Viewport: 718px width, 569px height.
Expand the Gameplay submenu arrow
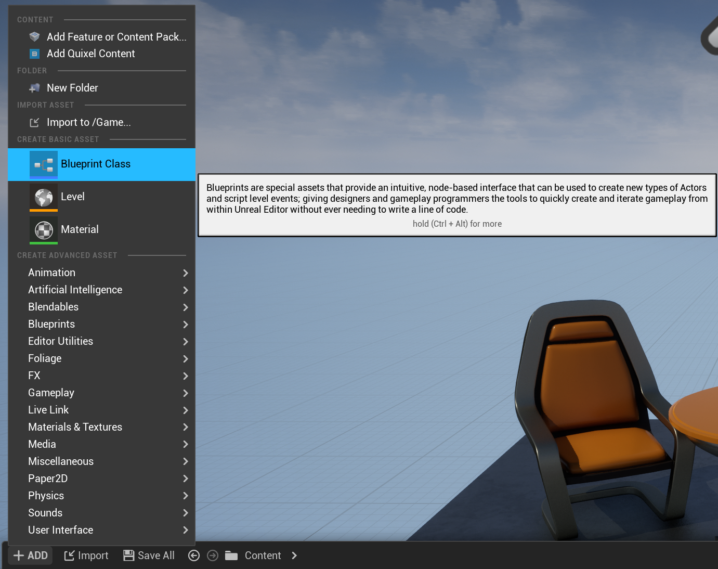[x=186, y=393]
